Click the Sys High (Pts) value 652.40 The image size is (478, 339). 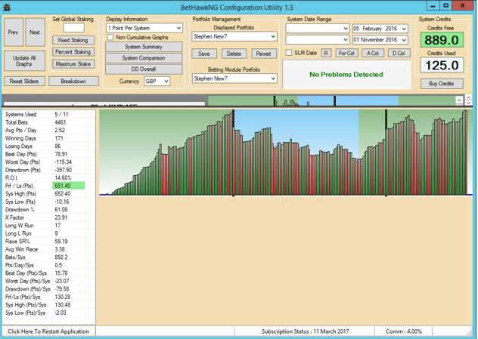click(63, 194)
